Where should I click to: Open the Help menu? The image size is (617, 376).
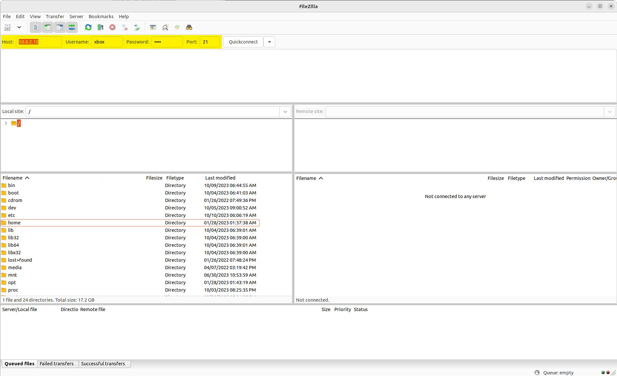(124, 17)
